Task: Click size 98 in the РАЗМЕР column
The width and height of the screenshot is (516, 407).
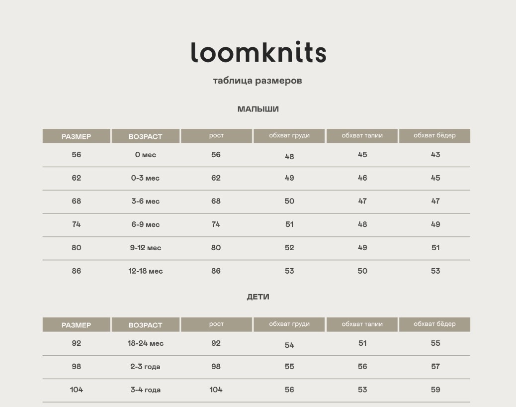Action: 77,367
